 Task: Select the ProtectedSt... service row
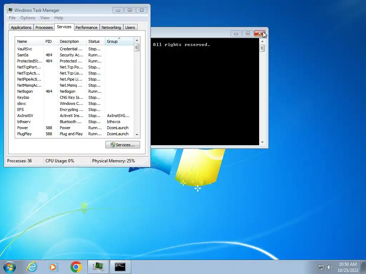[x=74, y=61]
